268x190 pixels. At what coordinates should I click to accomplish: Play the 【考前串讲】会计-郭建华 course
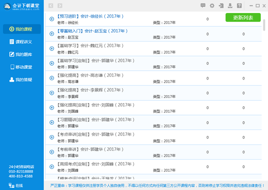[52, 152]
